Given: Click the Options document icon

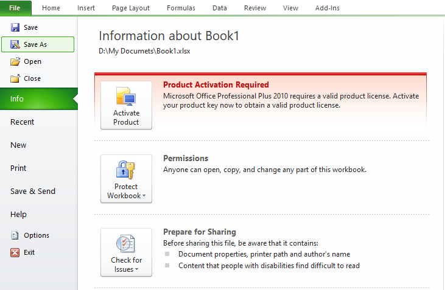Looking at the screenshot, I should pos(15,235).
